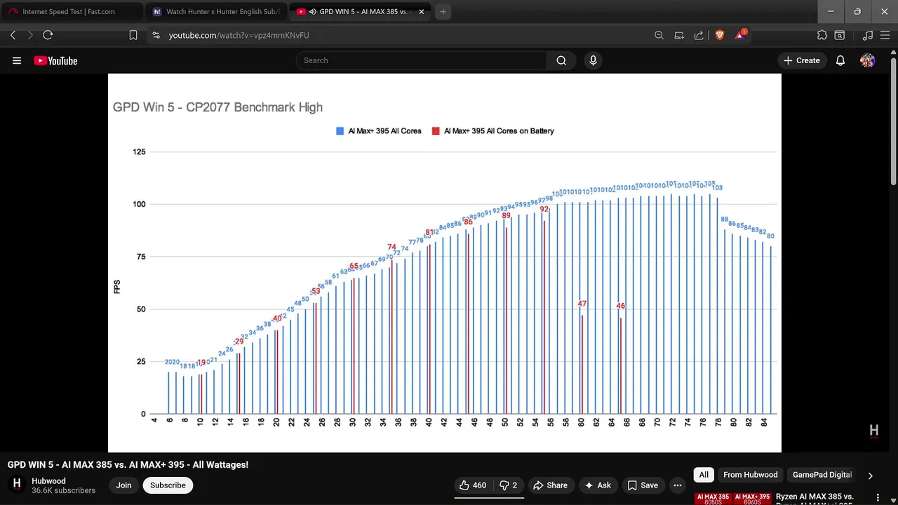
Task: Open account avatar menu
Action: [867, 61]
